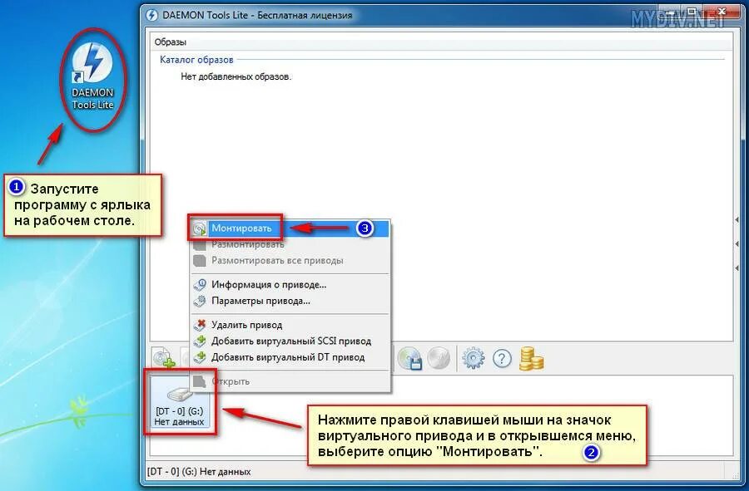Select Добавить виртуальный SCSI привод
The image size is (749, 491).
click(x=290, y=341)
